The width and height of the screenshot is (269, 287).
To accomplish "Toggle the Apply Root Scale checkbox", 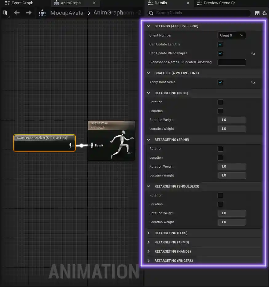I will (x=220, y=82).
